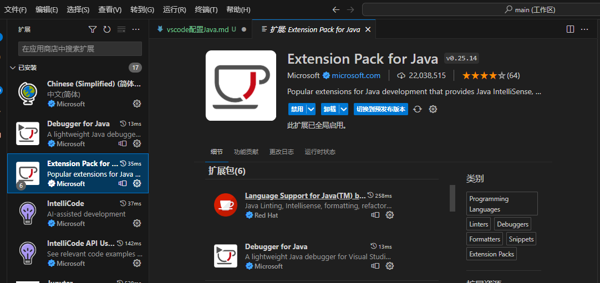The height and width of the screenshot is (283, 600).
Task: Click the main (工作区) command center search box
Action: pyautogui.click(x=482, y=9)
